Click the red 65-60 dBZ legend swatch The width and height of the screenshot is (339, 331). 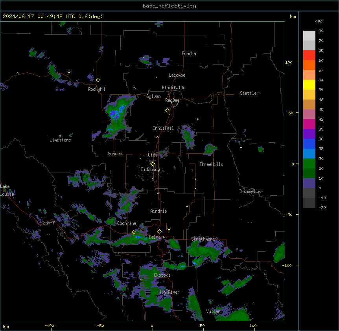tap(309, 55)
